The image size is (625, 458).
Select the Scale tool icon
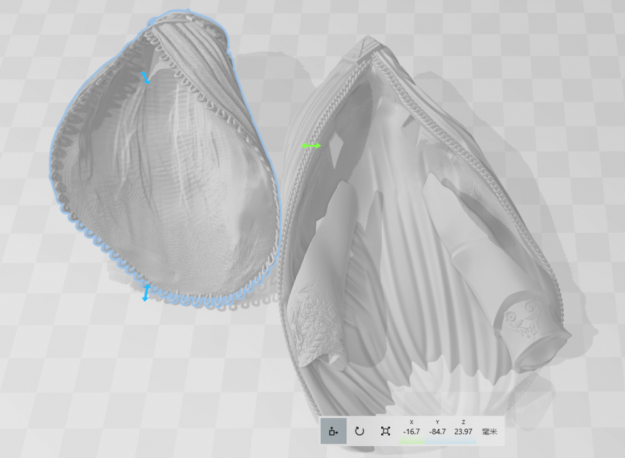pyautogui.click(x=386, y=431)
